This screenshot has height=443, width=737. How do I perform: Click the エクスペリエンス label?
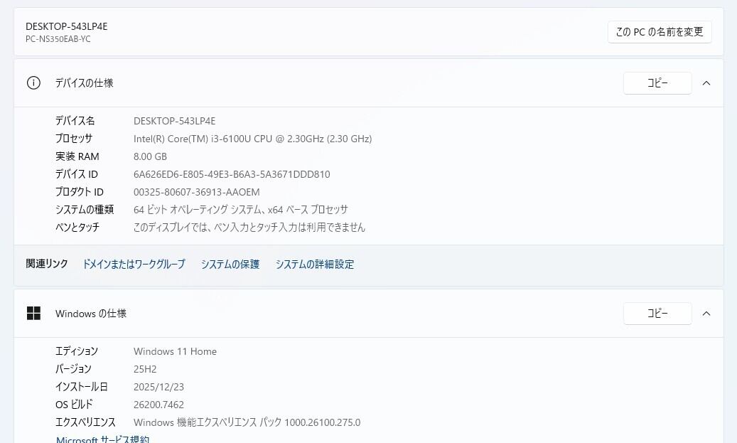click(x=85, y=422)
